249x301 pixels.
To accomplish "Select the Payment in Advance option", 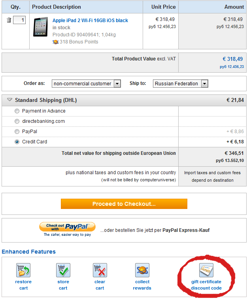I will (x=17, y=111).
